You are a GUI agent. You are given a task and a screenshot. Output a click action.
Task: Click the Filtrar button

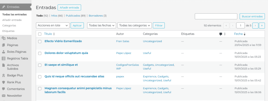tap(159, 25)
